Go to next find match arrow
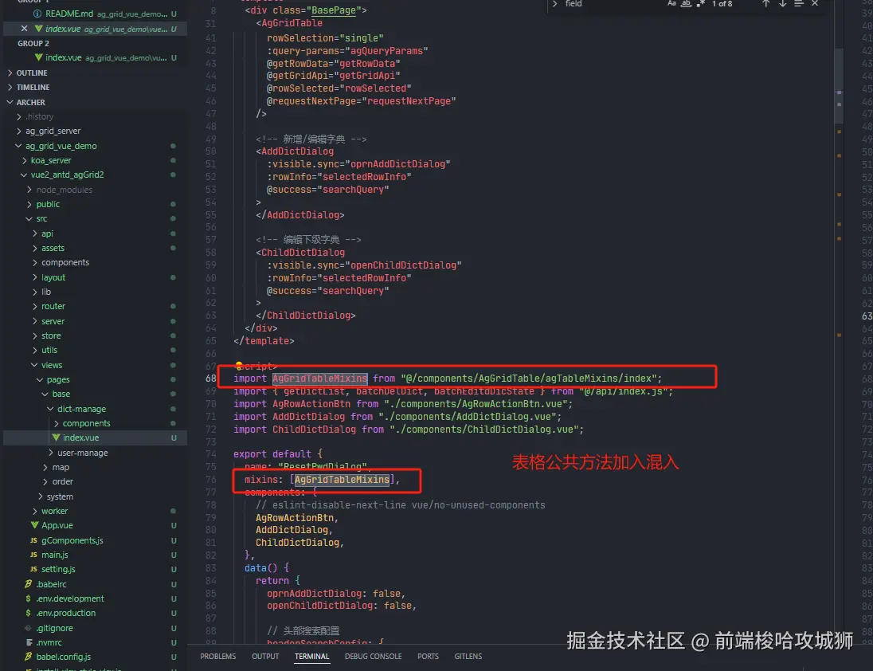The height and width of the screenshot is (671, 873). click(782, 3)
